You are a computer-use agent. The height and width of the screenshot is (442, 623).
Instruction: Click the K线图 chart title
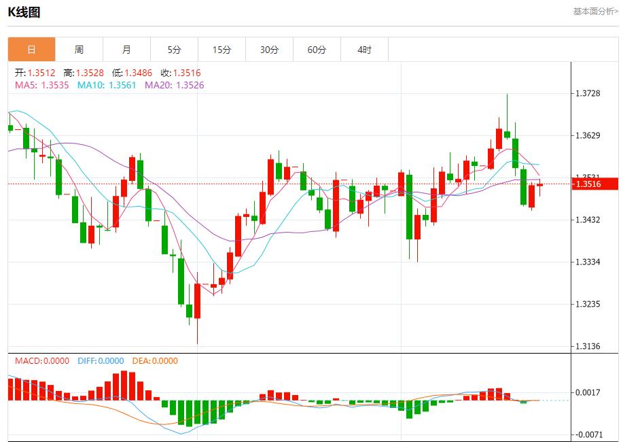point(22,10)
